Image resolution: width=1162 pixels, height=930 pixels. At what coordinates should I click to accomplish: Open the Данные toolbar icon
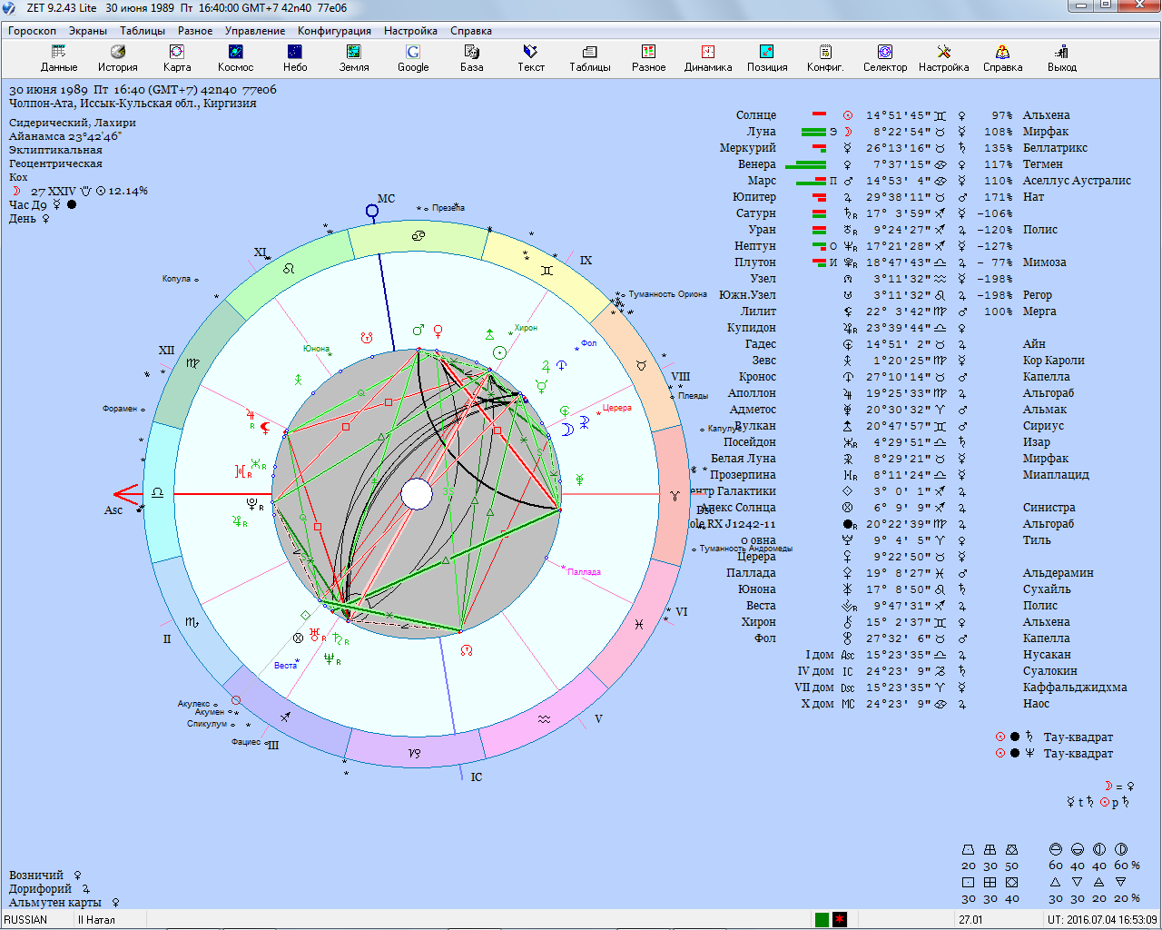(x=59, y=58)
